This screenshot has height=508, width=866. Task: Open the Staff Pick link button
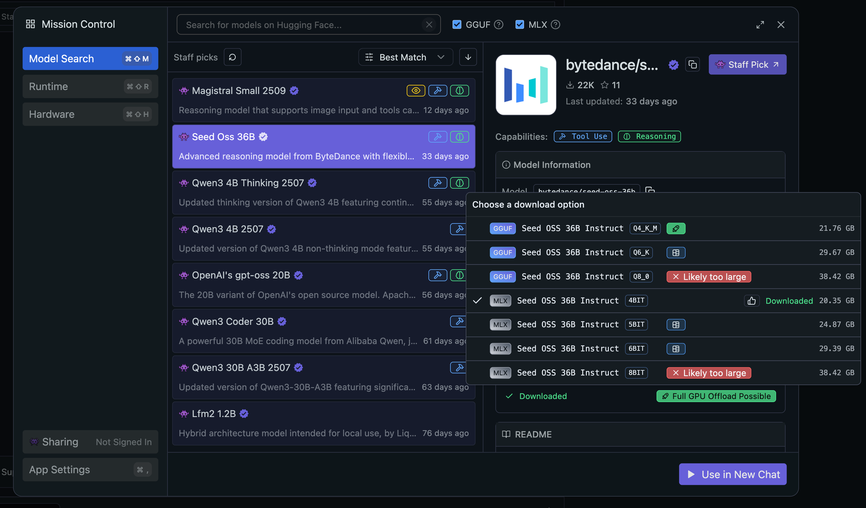[747, 64]
